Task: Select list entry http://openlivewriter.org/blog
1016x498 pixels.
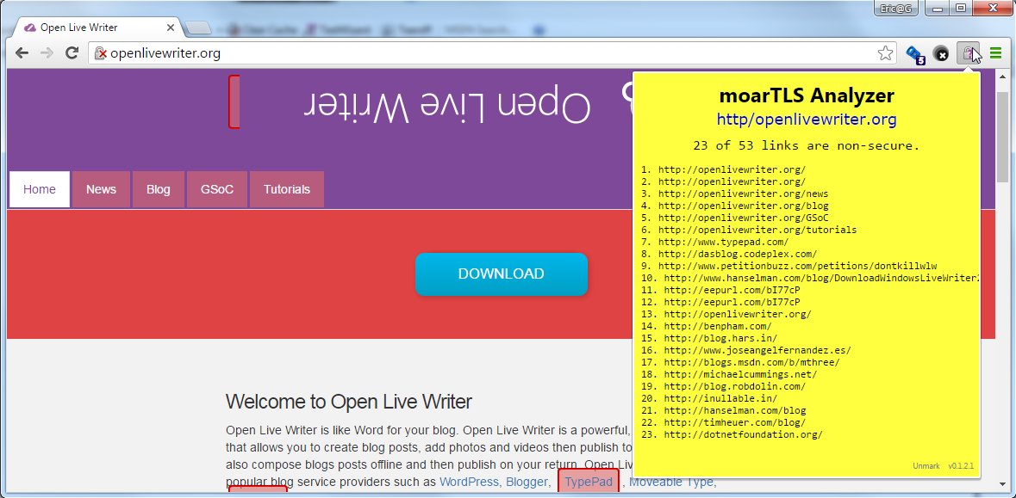Action: [x=743, y=206]
